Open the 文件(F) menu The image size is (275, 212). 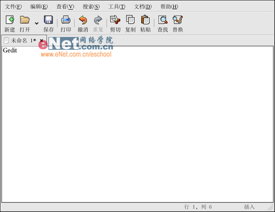tap(13, 7)
